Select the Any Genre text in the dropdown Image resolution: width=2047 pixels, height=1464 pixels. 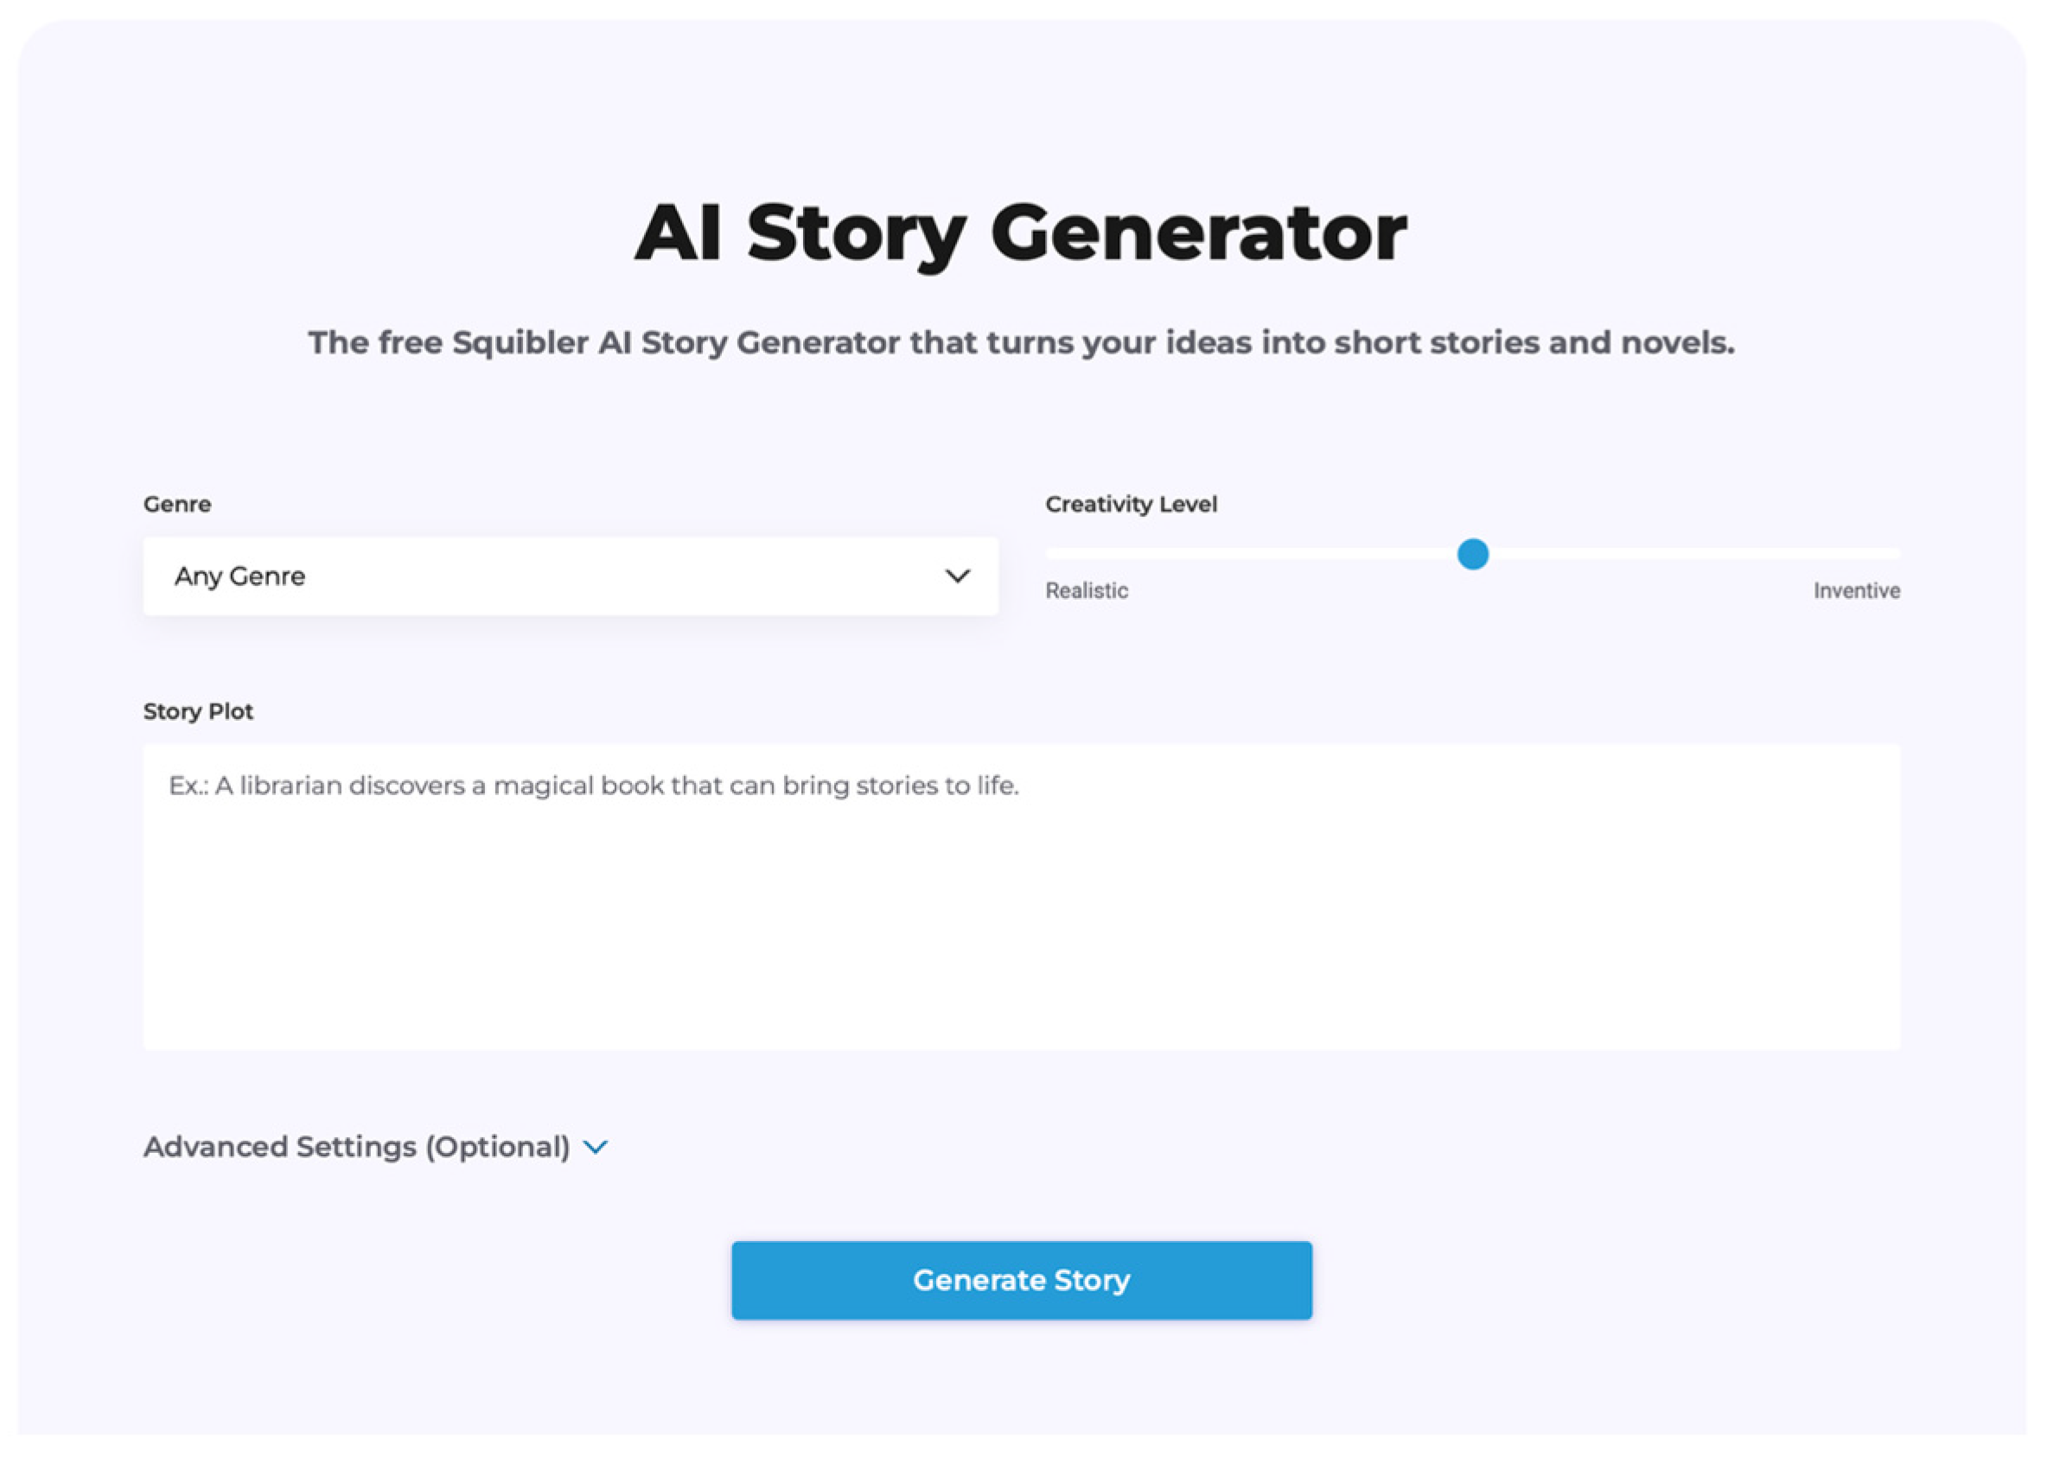coord(239,576)
